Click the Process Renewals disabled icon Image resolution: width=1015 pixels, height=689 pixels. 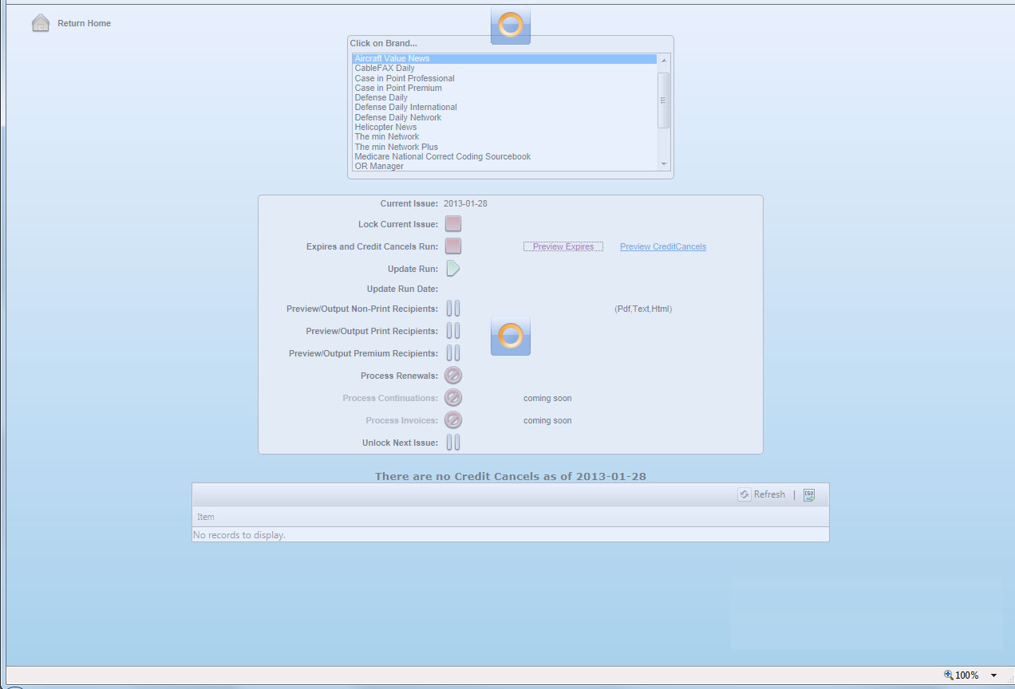(453, 376)
